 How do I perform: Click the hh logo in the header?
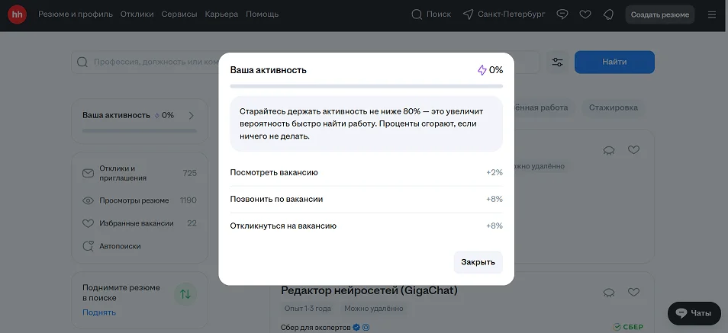click(x=18, y=14)
